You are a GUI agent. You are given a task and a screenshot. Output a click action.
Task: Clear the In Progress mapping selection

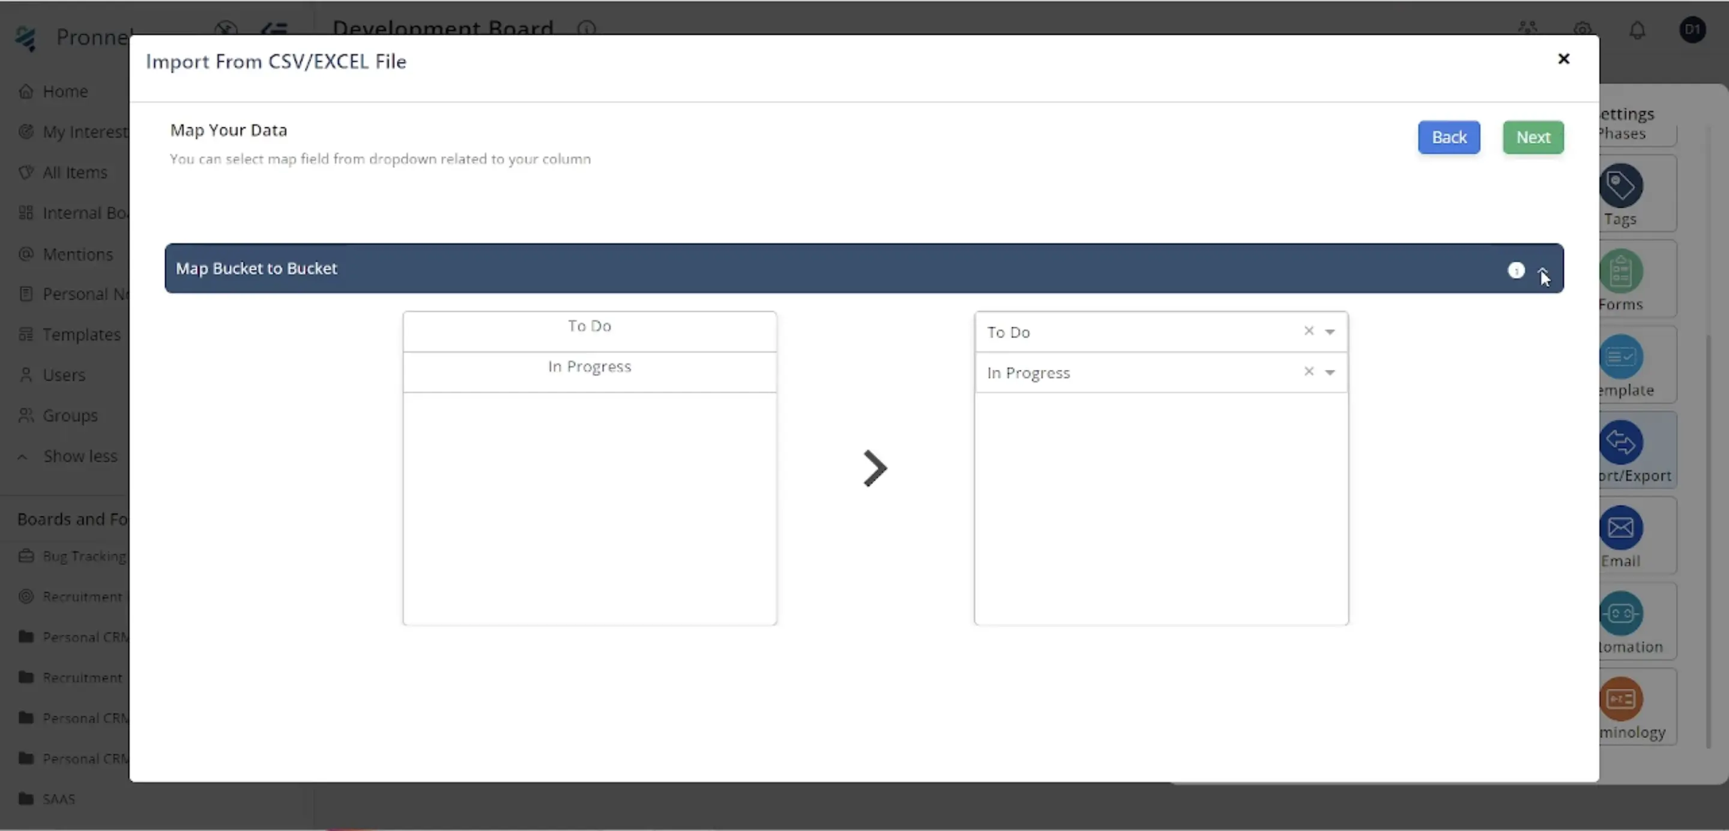point(1308,371)
